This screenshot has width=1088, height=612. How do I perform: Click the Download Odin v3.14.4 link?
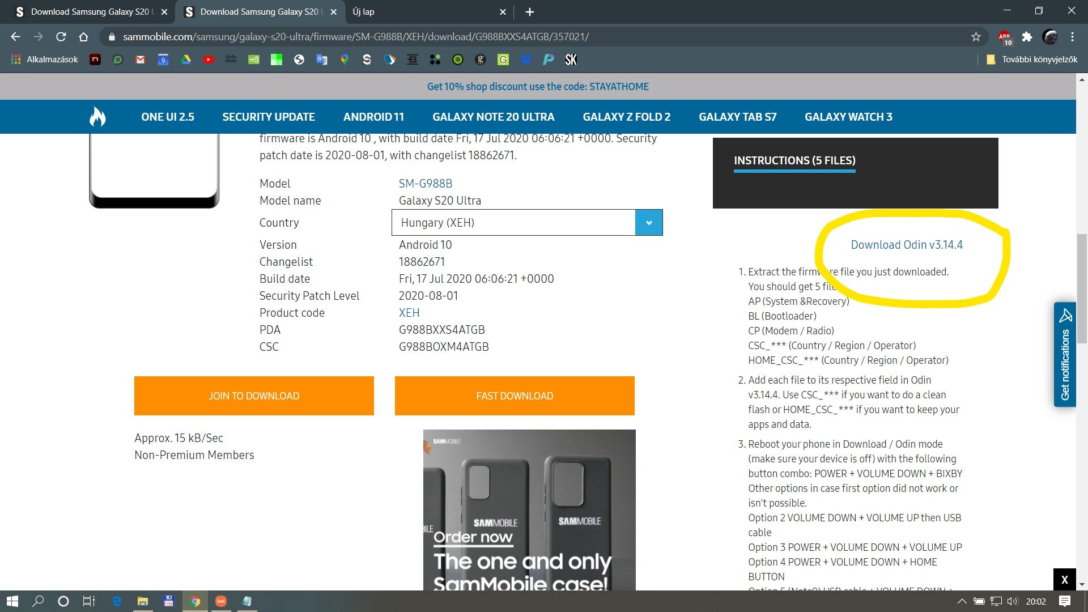tap(907, 245)
